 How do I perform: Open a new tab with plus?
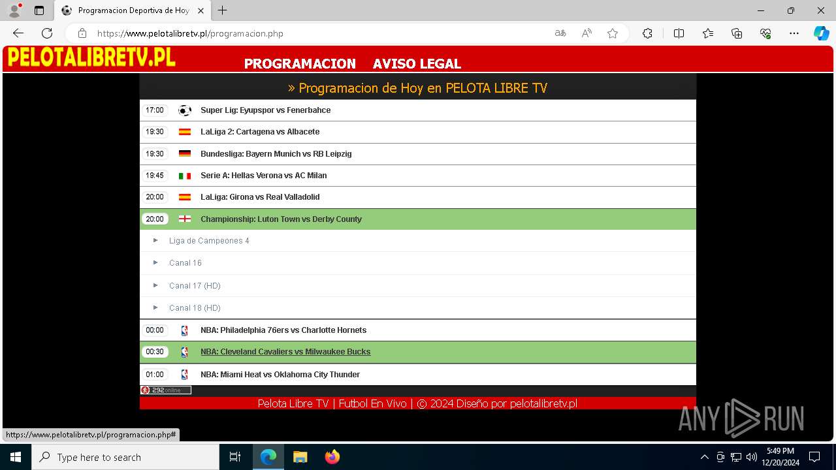point(223,10)
